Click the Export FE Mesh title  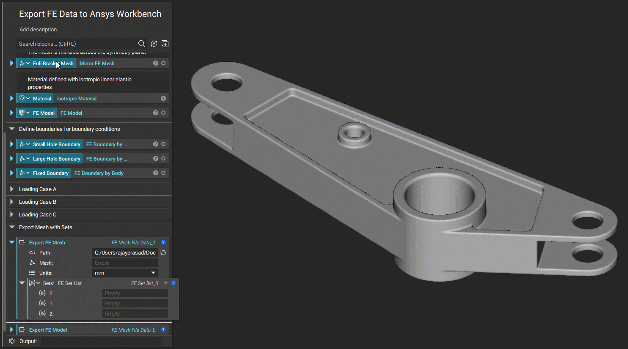(47, 242)
